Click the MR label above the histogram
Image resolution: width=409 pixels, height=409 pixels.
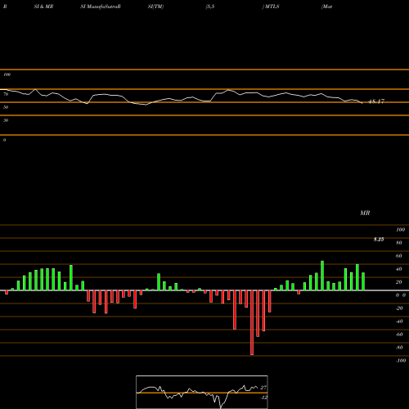tap(365, 213)
